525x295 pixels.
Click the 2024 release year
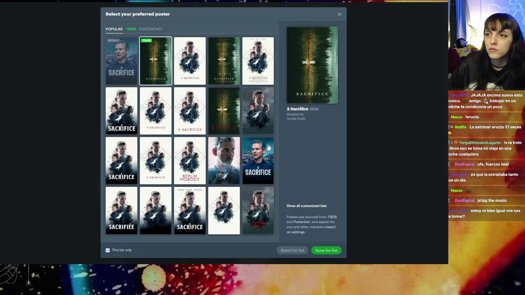point(314,109)
